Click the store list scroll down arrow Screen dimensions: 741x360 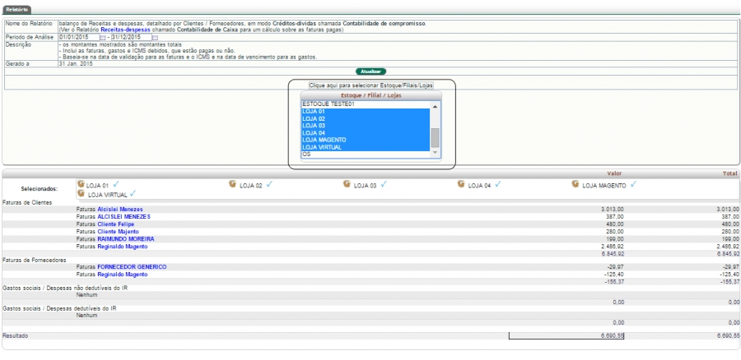[435, 153]
